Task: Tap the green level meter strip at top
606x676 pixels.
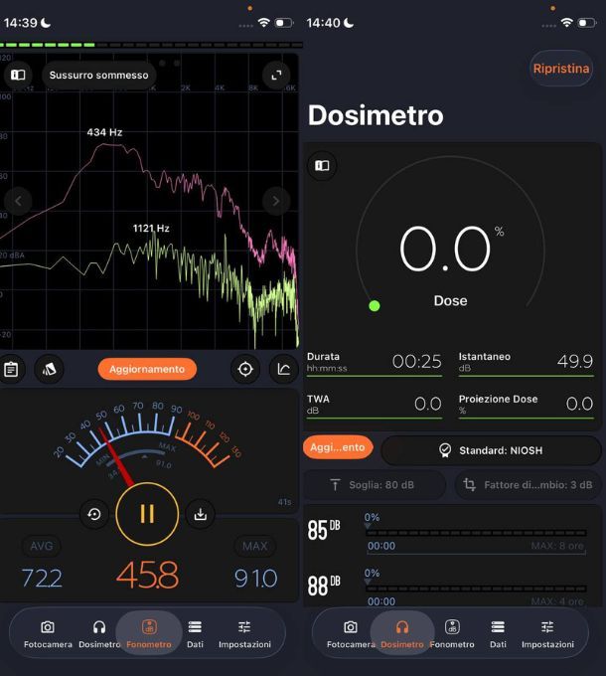Action: [151, 45]
